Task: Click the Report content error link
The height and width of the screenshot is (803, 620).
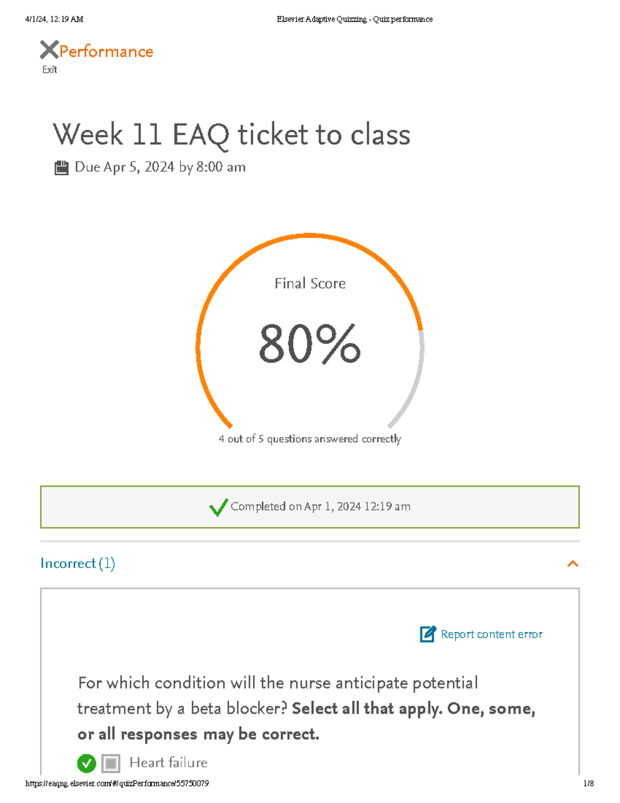Action: coord(491,634)
